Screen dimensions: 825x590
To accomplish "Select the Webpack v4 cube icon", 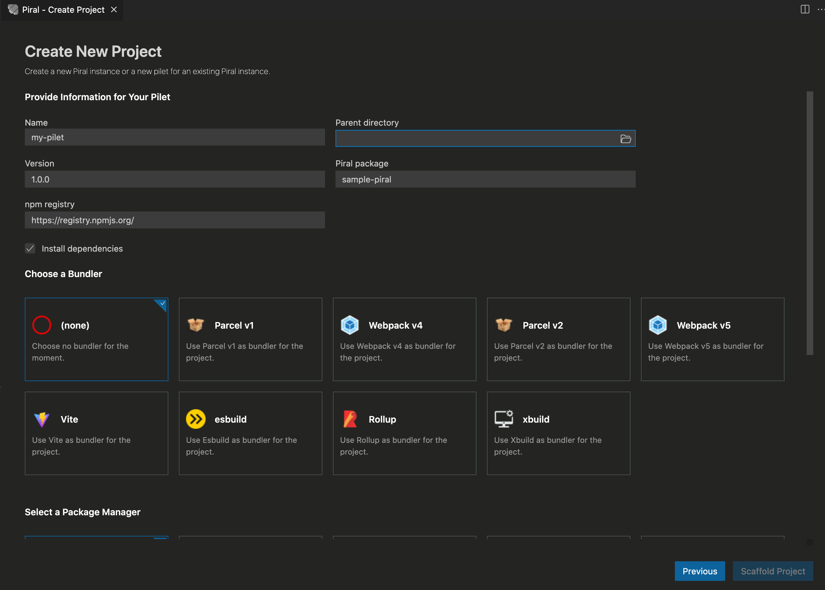I will [350, 325].
